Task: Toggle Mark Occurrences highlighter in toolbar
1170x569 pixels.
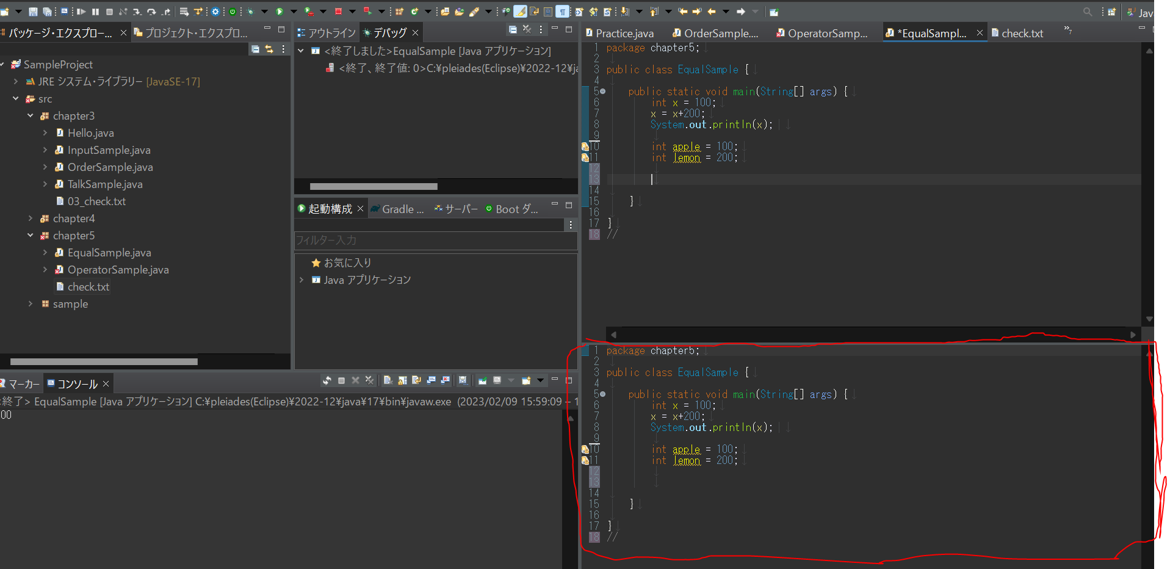Action: pyautogui.click(x=519, y=12)
